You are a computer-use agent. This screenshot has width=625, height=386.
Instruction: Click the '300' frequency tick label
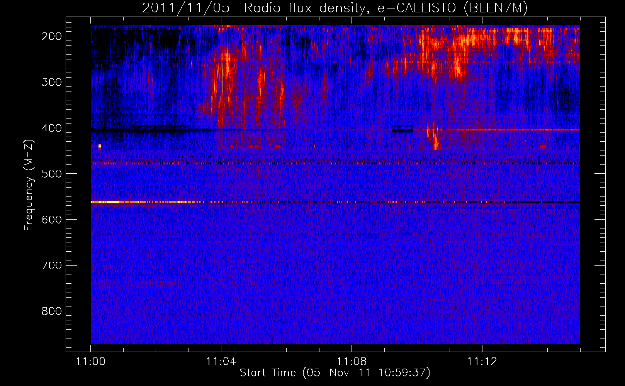[x=52, y=82]
